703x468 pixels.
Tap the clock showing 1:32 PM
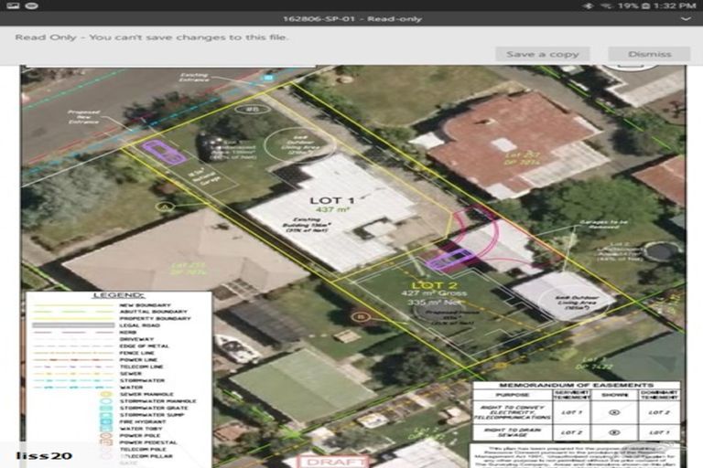coord(676,5)
